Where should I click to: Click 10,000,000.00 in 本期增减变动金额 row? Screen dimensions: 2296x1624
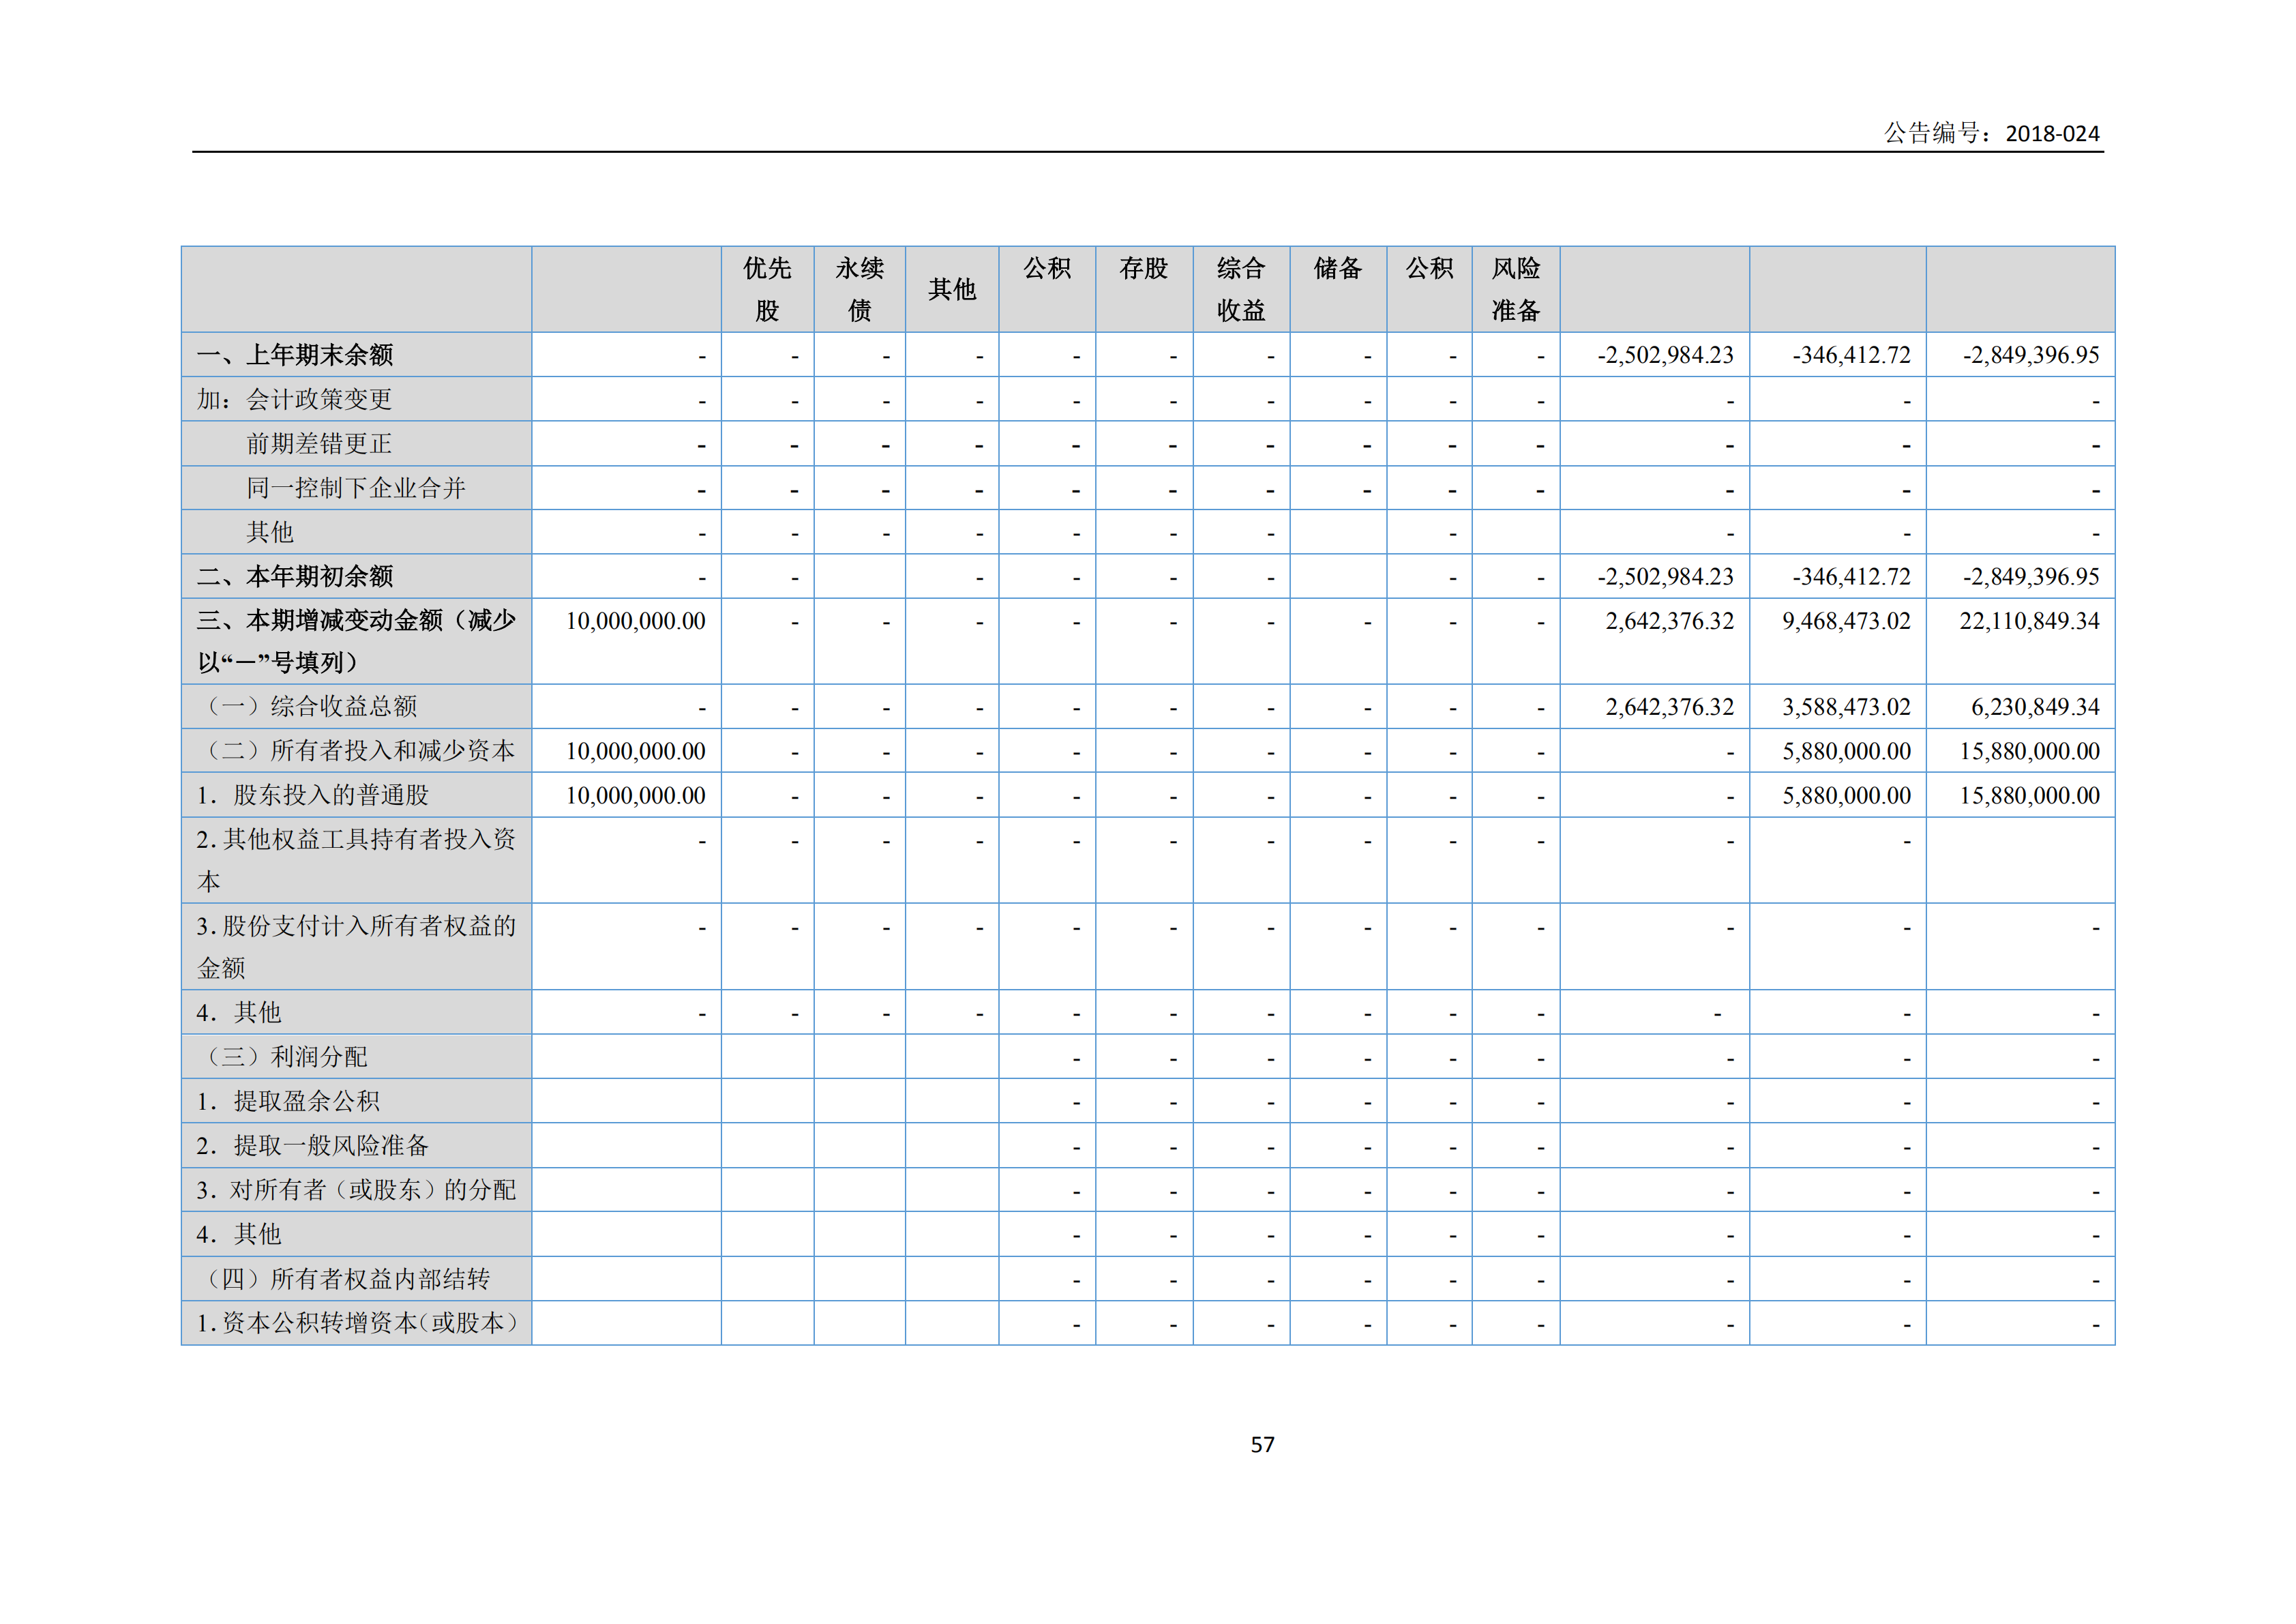[x=636, y=621]
